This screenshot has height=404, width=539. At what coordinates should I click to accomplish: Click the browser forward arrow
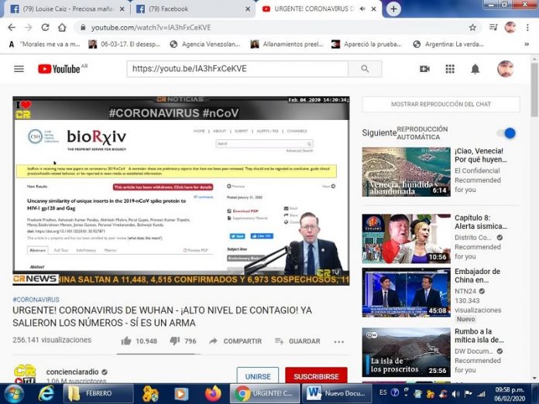(29, 28)
